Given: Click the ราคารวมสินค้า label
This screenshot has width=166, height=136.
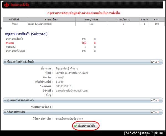Looking at the screenshot, I should pos(14,39).
